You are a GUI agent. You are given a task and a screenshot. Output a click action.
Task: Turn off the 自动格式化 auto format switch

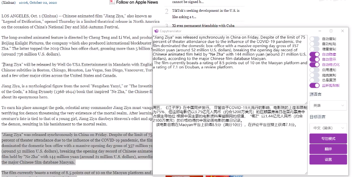tap(314, 65)
